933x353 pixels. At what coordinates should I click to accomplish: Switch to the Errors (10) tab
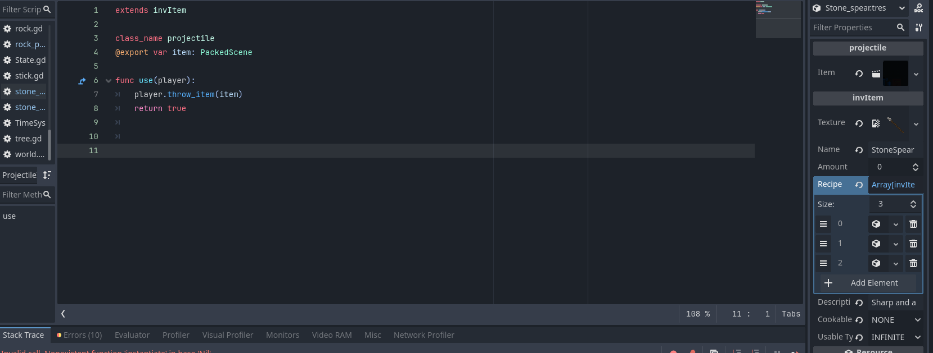tap(79, 335)
